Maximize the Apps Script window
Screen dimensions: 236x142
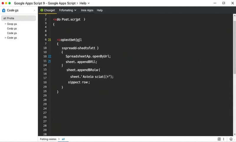click(x=224, y=3)
